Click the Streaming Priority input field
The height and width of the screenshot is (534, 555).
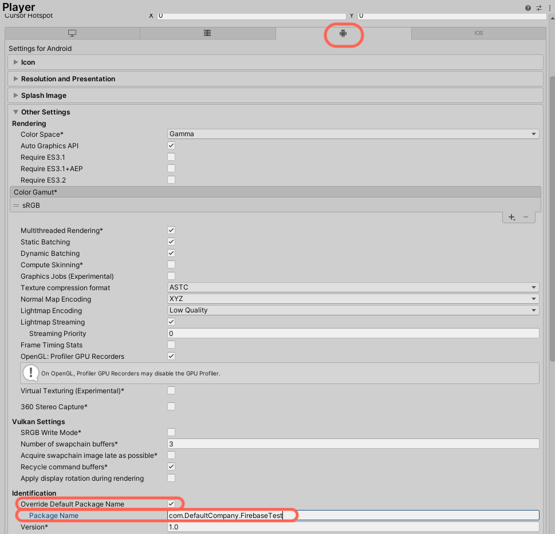[x=353, y=334]
